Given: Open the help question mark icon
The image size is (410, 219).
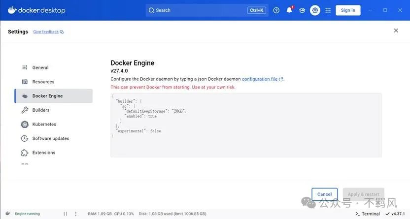Looking at the screenshot, I should coord(276,10).
